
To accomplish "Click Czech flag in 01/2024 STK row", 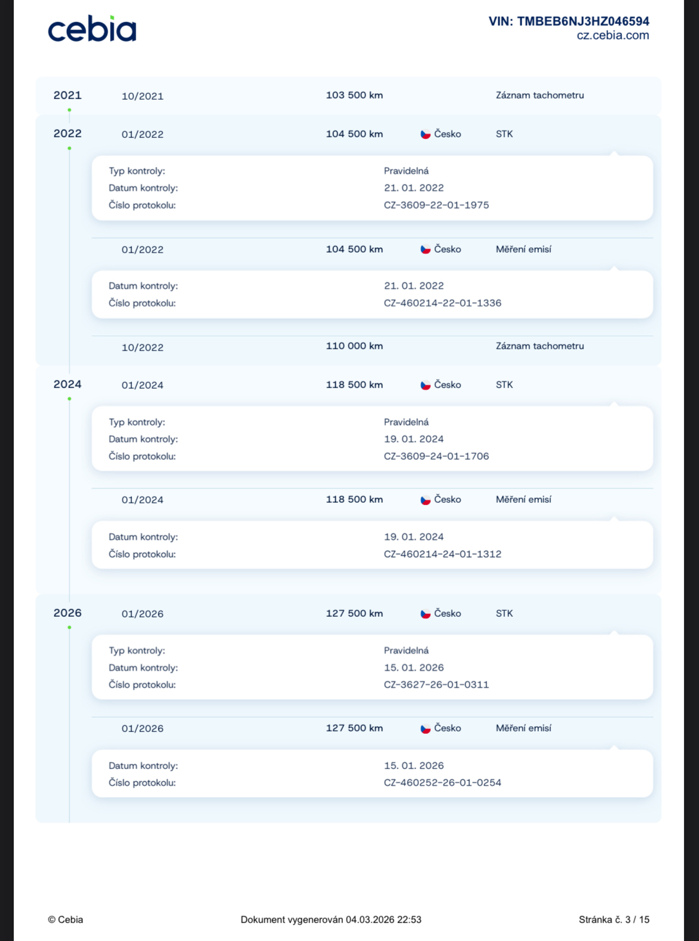I will [x=425, y=385].
